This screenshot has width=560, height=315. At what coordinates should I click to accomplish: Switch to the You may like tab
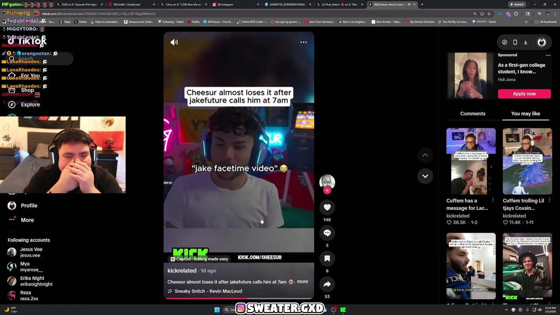[525, 114]
